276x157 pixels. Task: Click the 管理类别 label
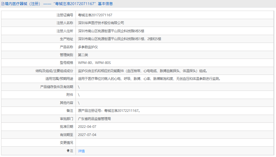66,55
